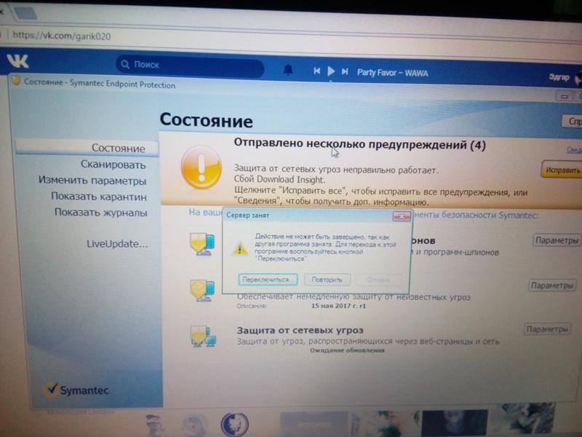Click the round blue taskbar icon
The width and height of the screenshot is (582, 437).
tap(234, 425)
